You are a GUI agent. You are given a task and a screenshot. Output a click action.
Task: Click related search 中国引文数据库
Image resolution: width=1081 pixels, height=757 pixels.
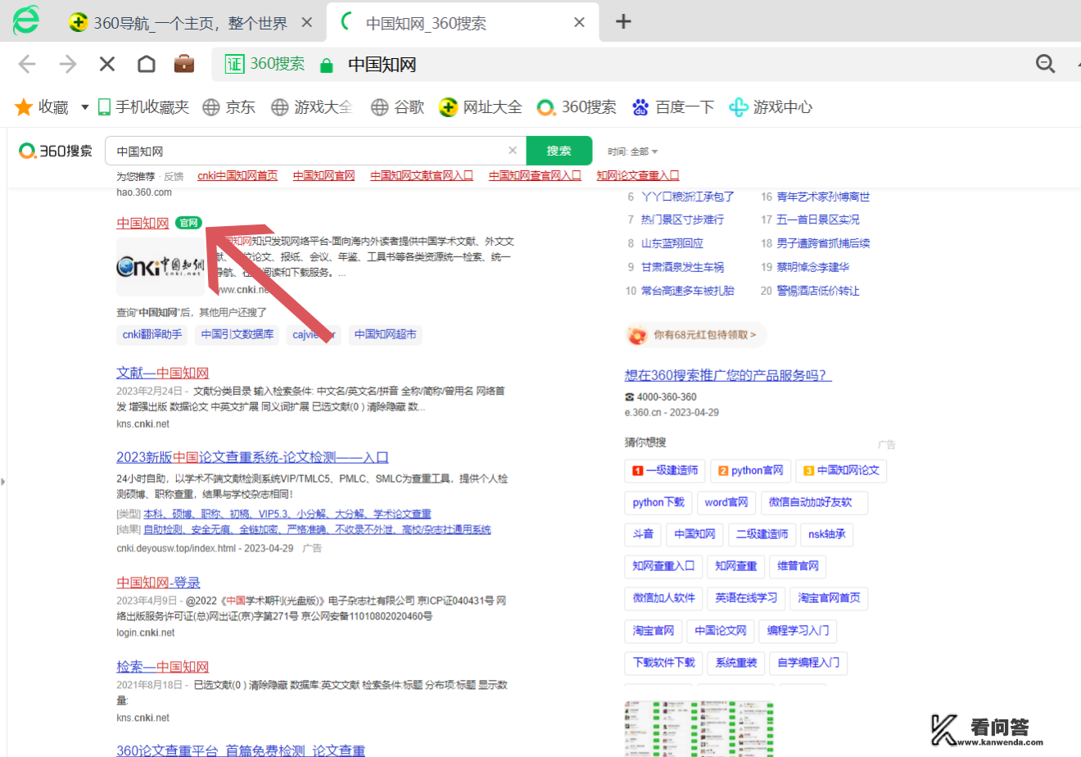pos(237,334)
